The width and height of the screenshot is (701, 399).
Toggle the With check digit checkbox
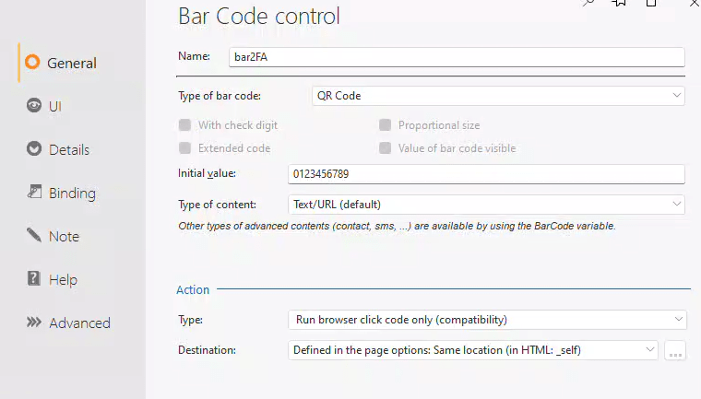(x=184, y=125)
